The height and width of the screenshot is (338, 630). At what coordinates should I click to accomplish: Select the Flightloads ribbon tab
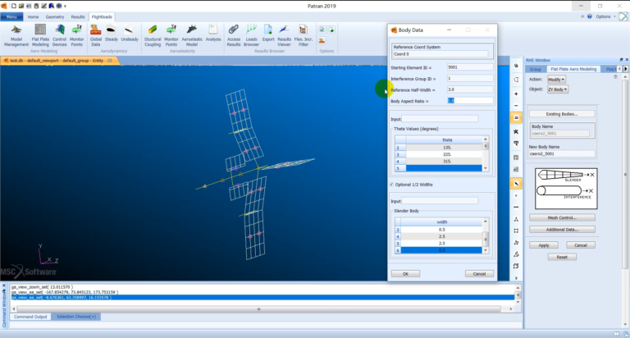(102, 17)
